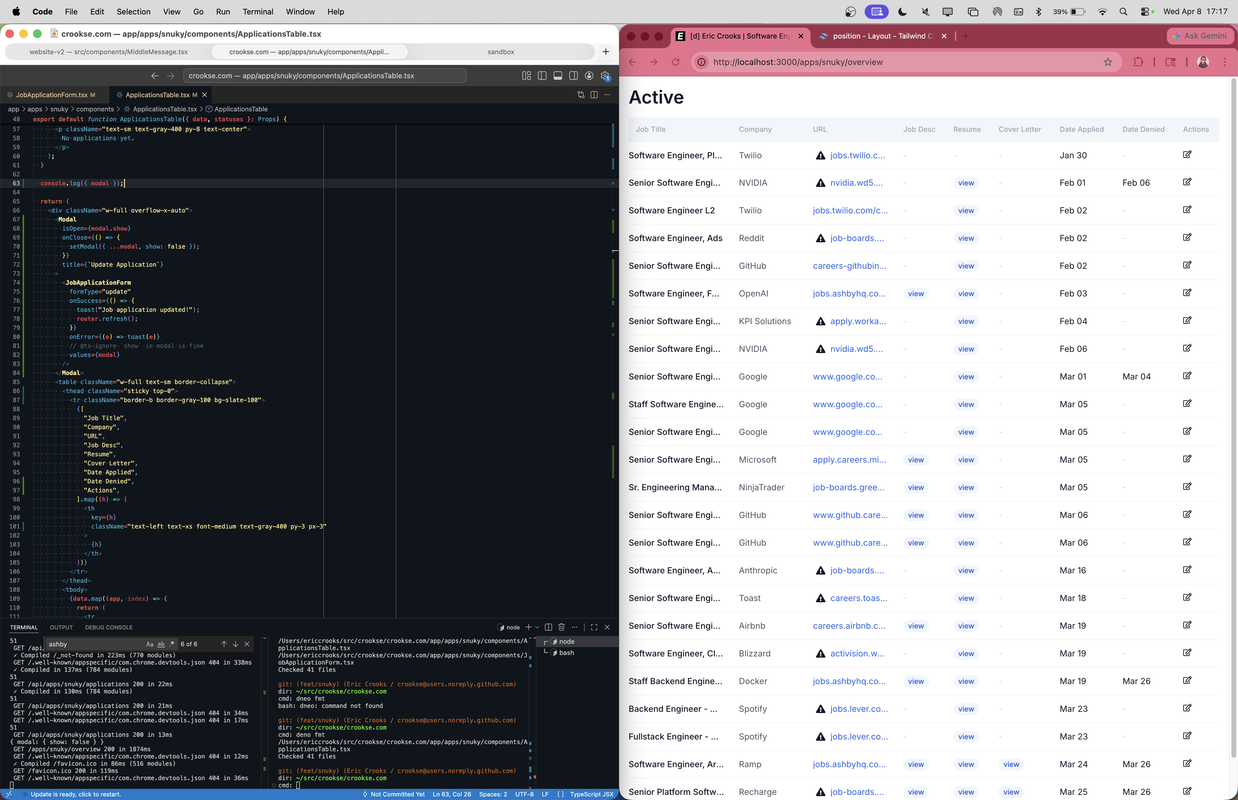Maximize the terminal panel size
This screenshot has width=1238, height=800.
point(594,627)
